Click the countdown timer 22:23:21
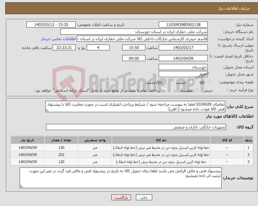Viewport: 258px width, 206px height. tap(64, 48)
